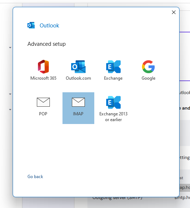The image size is (190, 208).
Task: Click the 'Outlook' title text
Action: 49,26
